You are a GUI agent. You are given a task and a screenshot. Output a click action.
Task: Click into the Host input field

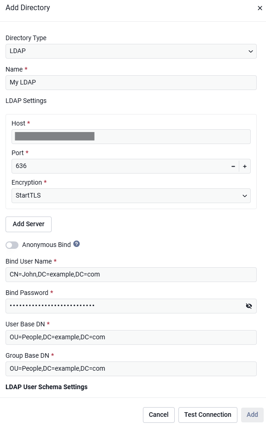click(131, 137)
